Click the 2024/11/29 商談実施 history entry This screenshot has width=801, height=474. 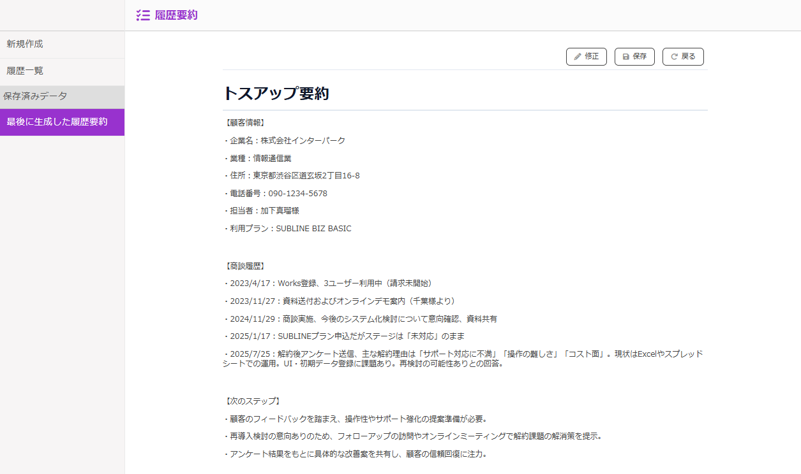(360, 319)
